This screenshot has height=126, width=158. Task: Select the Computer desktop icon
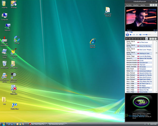[x=4, y=17]
